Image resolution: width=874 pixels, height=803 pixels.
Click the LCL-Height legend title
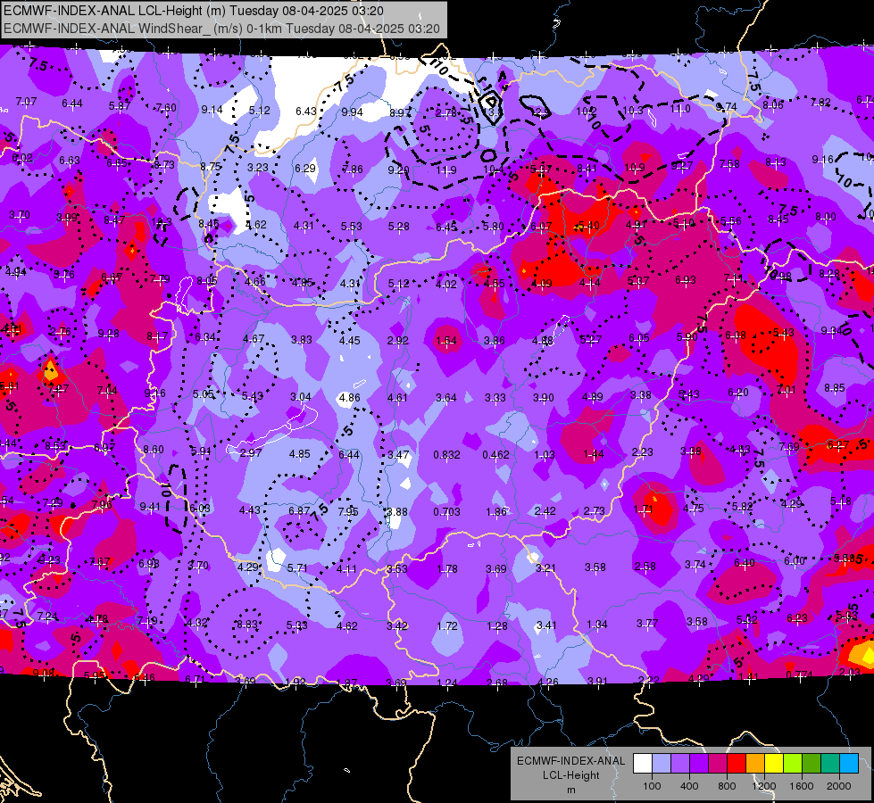pyautogui.click(x=571, y=775)
